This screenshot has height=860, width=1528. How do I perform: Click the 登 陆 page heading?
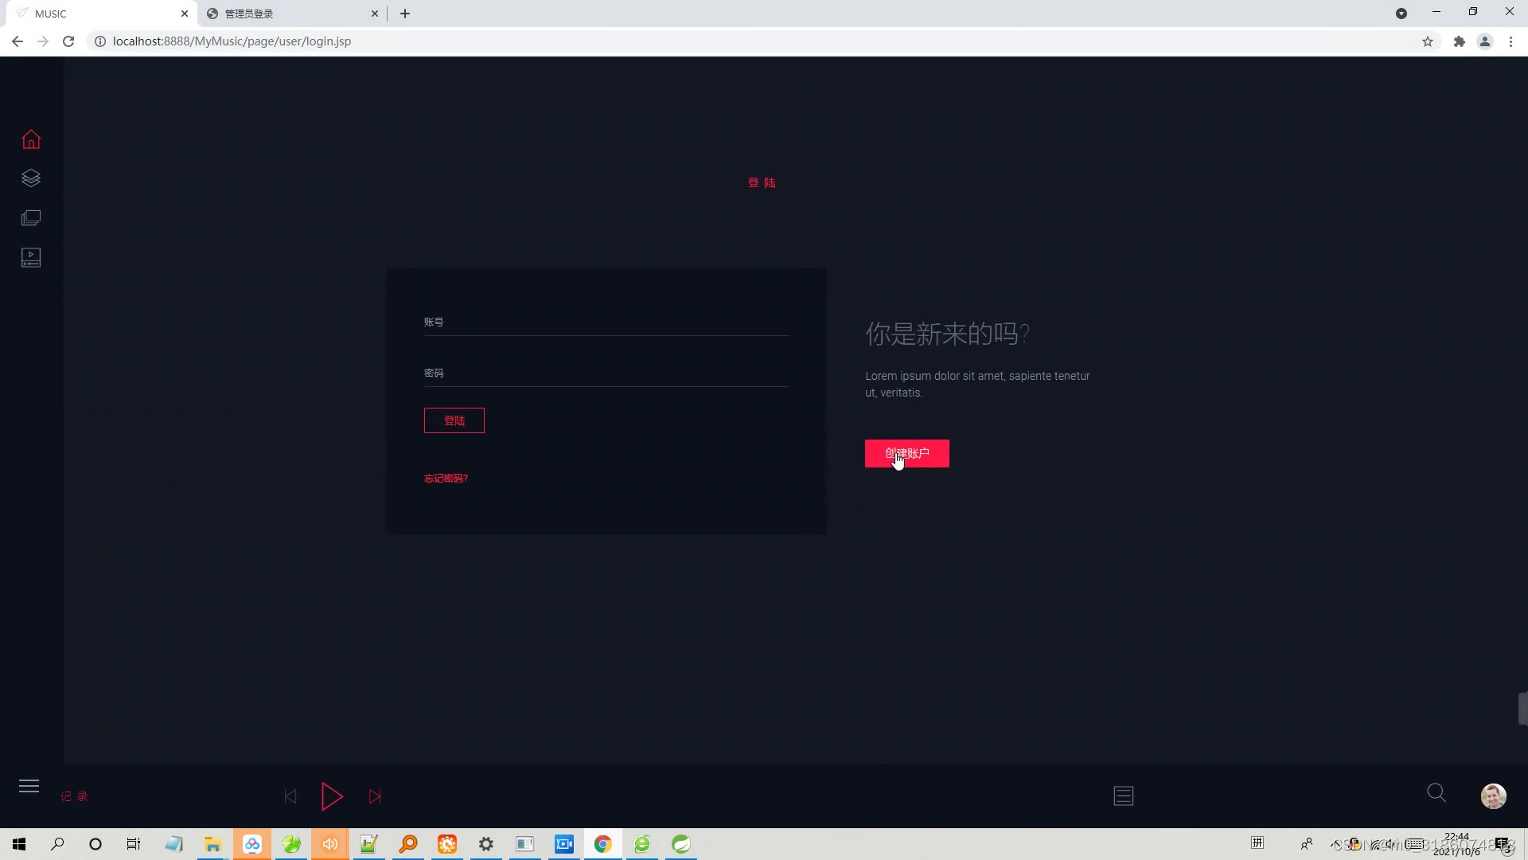click(762, 183)
